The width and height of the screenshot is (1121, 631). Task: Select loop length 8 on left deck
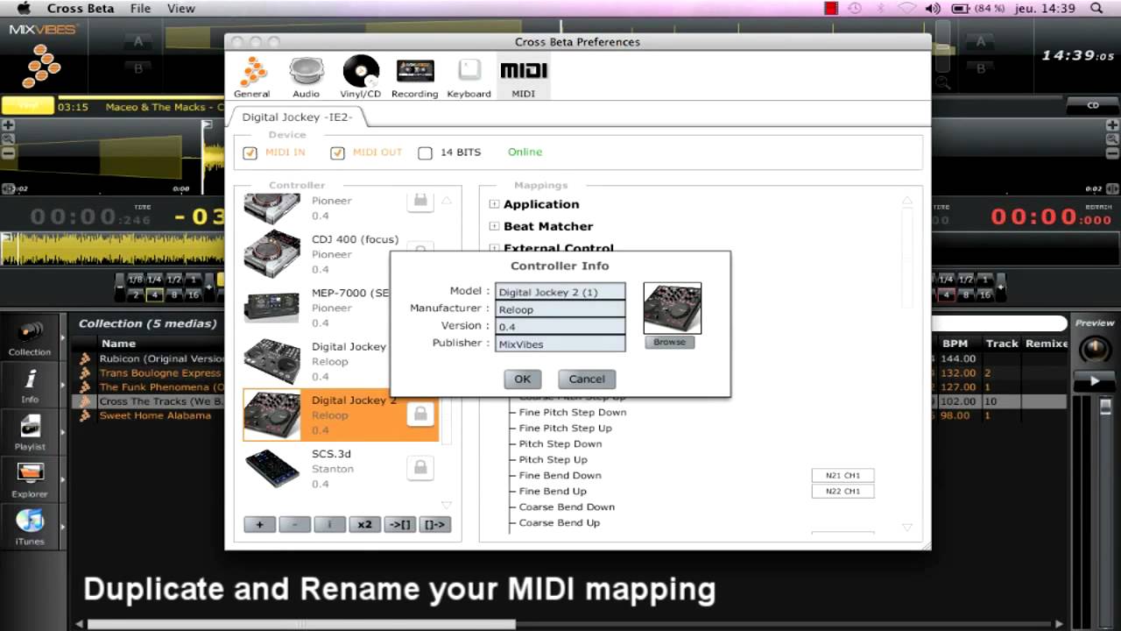174,294
